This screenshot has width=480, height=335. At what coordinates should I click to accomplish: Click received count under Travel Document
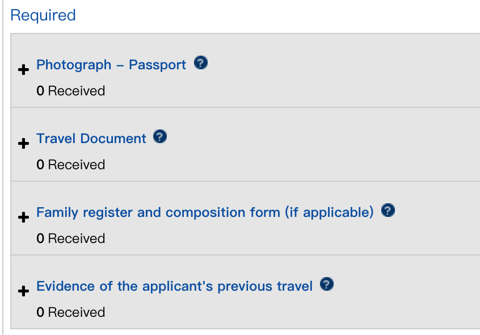coord(70,165)
